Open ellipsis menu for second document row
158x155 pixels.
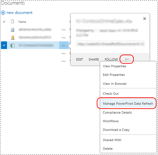(63, 38)
